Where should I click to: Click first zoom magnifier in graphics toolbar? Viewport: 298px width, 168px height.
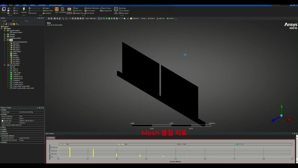(x=49, y=19)
